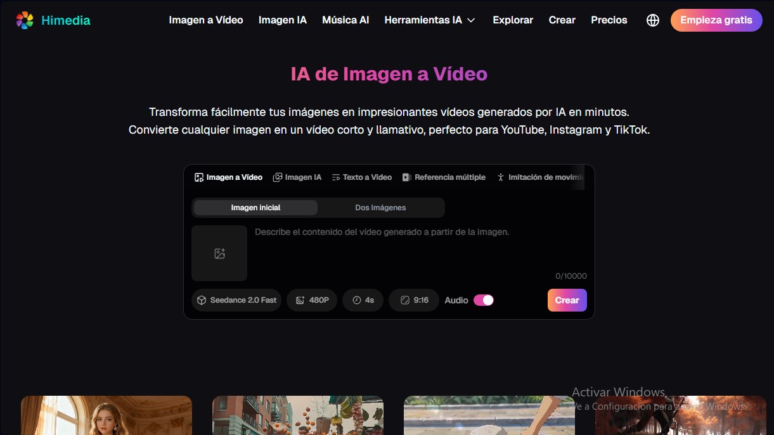Switch to the Texto a Vídeo tab
The height and width of the screenshot is (435, 774).
click(x=362, y=177)
